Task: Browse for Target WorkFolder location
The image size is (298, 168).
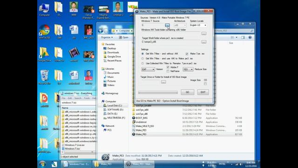Action: [204, 42]
